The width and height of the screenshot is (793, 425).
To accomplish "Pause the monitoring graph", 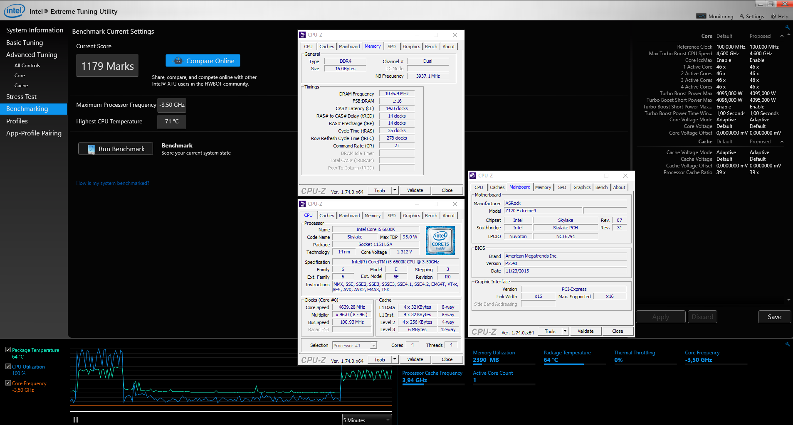I will [76, 420].
